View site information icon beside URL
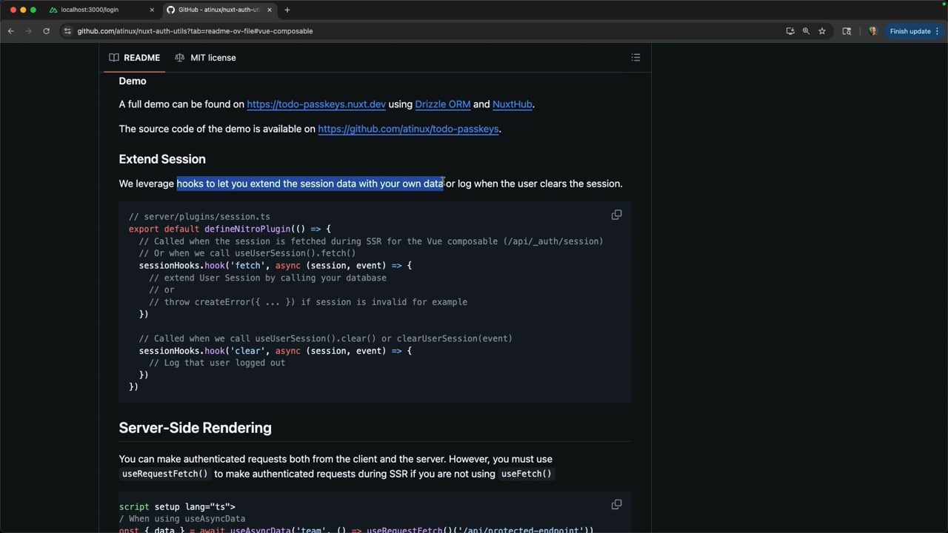Image resolution: width=948 pixels, height=533 pixels. tap(67, 31)
